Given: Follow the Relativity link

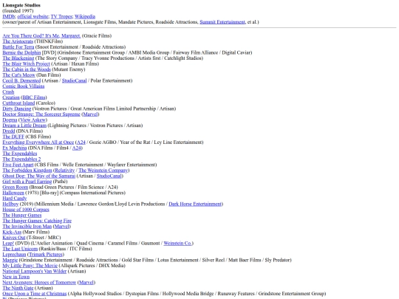Looking at the screenshot, I should 65,171.
